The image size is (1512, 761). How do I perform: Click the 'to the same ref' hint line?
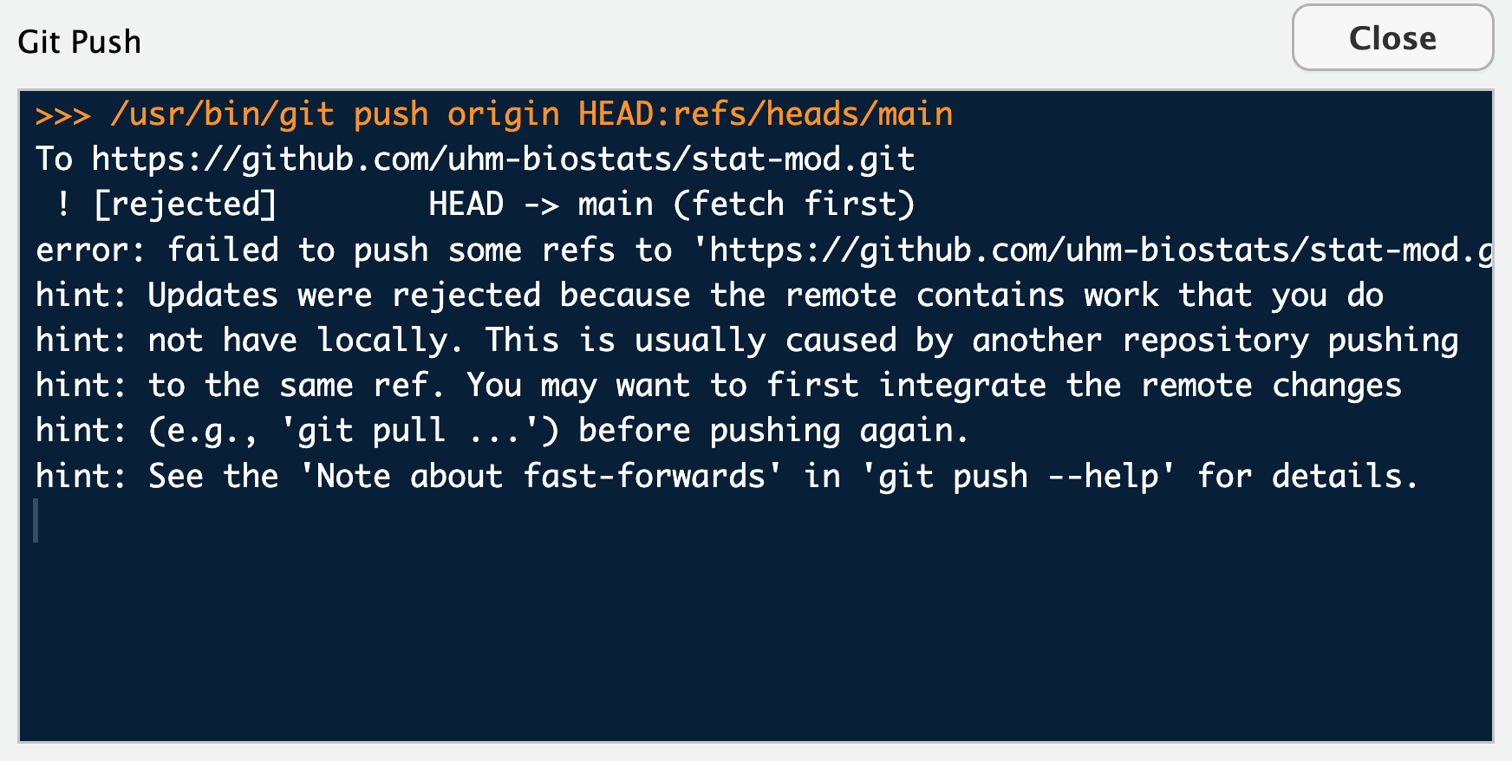coord(718,386)
